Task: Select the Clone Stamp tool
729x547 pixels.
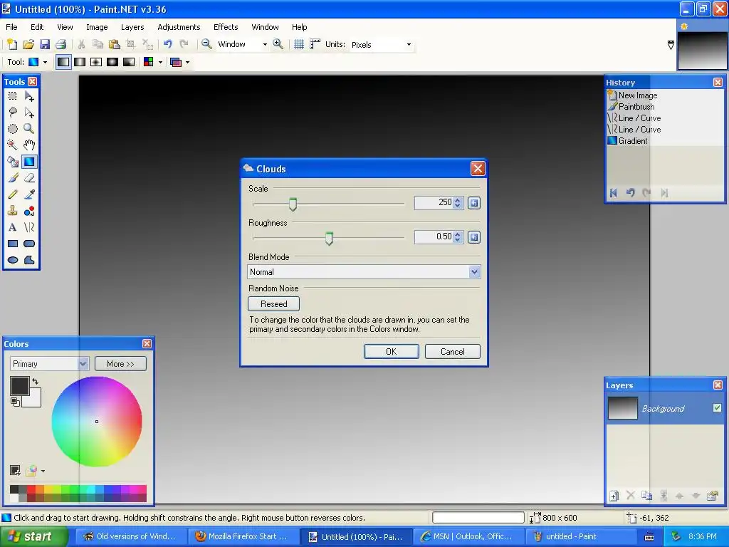Action: coord(13,211)
